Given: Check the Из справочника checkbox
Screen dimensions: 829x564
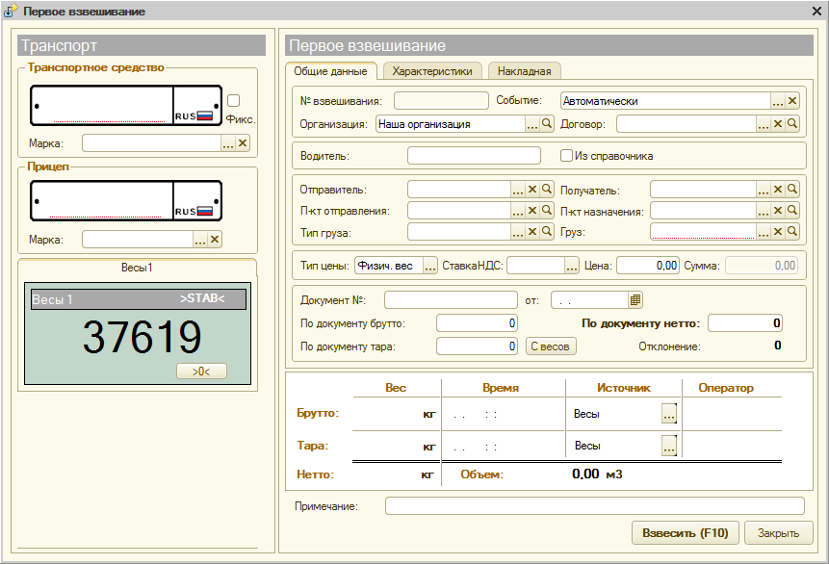Looking at the screenshot, I should [x=567, y=156].
